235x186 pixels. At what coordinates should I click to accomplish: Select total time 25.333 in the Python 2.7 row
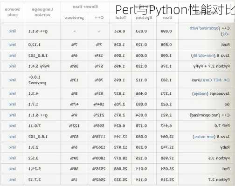(121, 179)
